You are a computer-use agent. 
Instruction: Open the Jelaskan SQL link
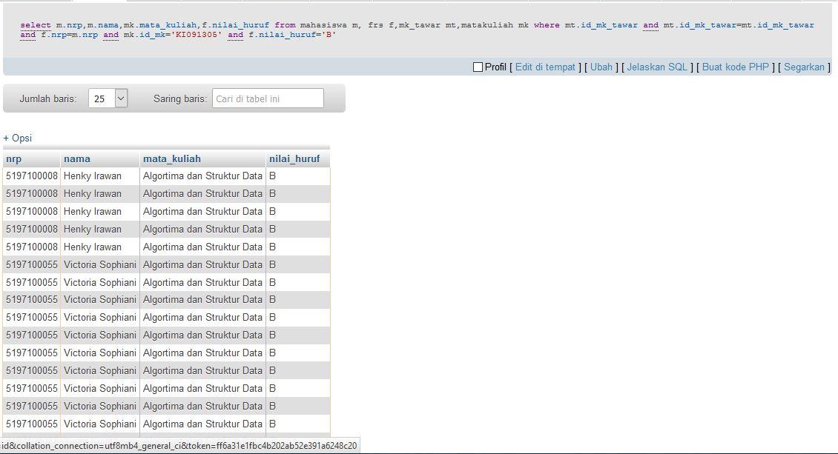click(x=657, y=67)
